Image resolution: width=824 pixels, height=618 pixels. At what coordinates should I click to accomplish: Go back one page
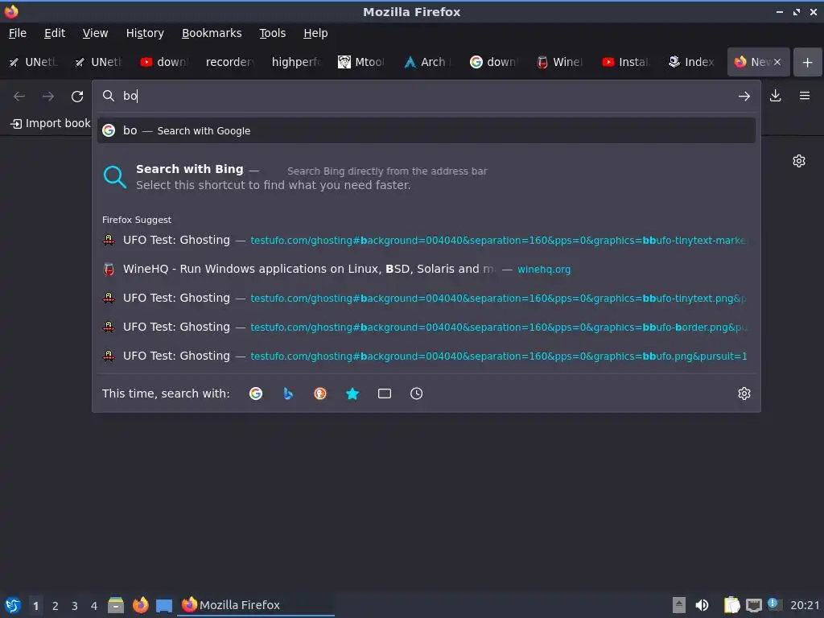[19, 97]
